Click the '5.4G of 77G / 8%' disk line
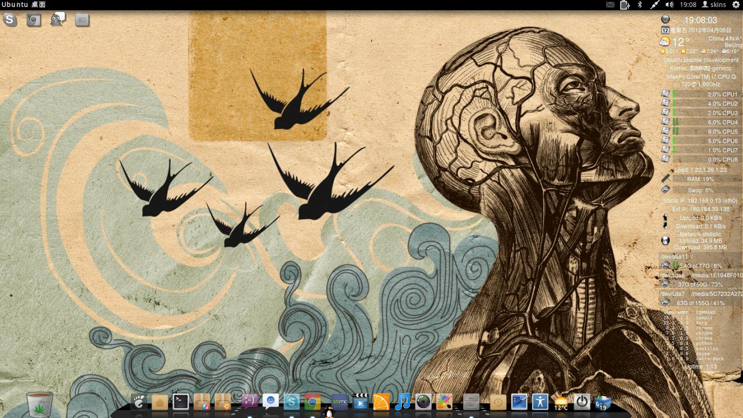 pos(700,266)
